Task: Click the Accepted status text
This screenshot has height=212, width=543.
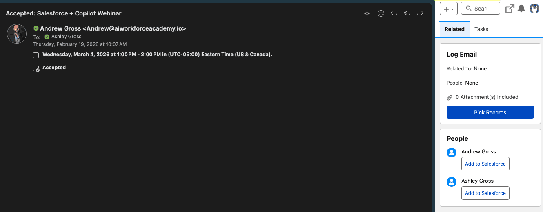Action: 54,68
